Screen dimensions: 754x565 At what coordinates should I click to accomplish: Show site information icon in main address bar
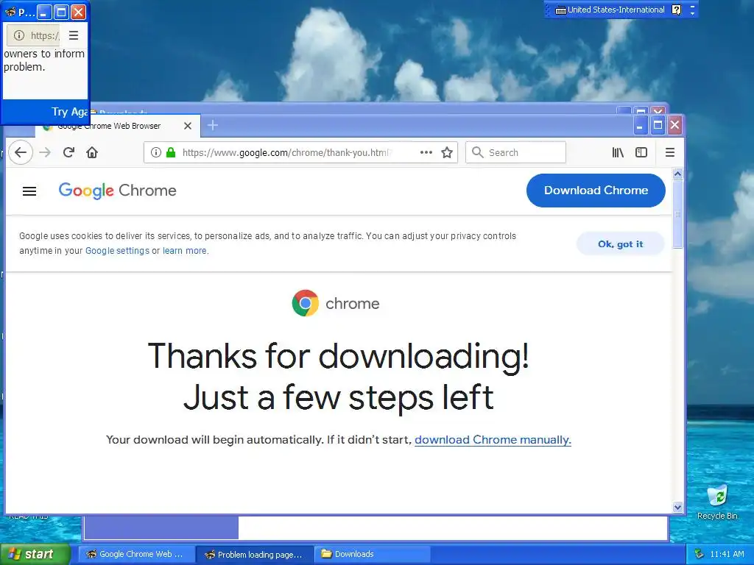point(156,152)
